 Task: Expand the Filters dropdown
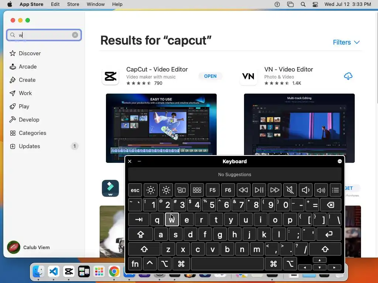[x=346, y=42]
